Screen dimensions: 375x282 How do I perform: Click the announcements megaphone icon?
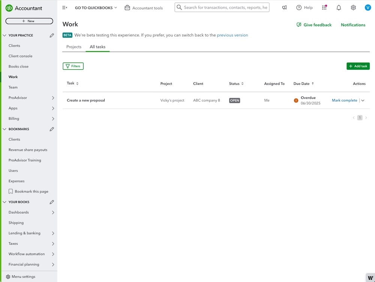tap(284, 7)
